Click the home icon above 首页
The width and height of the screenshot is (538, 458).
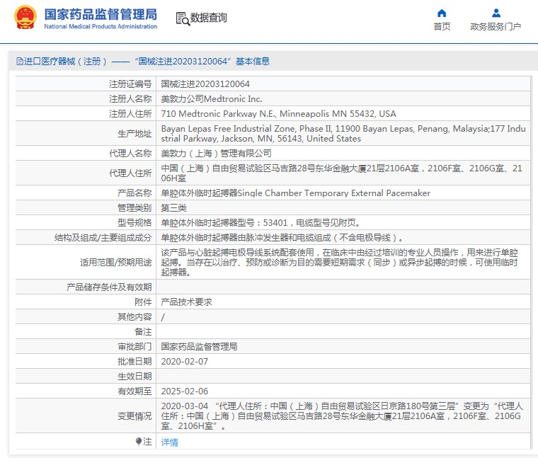coord(442,13)
